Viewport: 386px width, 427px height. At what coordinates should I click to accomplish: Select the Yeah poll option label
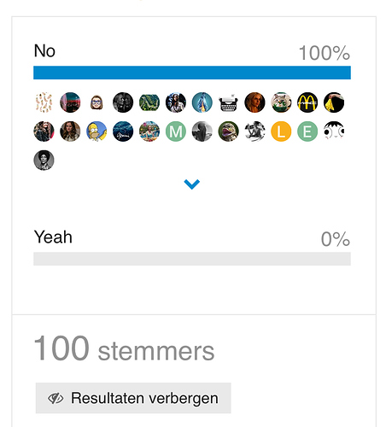pos(53,237)
